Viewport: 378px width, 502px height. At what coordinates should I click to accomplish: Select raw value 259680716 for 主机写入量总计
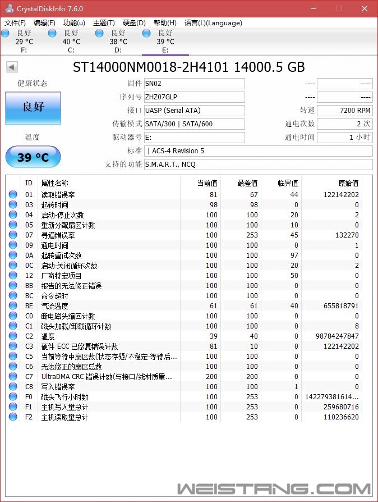pyautogui.click(x=341, y=407)
